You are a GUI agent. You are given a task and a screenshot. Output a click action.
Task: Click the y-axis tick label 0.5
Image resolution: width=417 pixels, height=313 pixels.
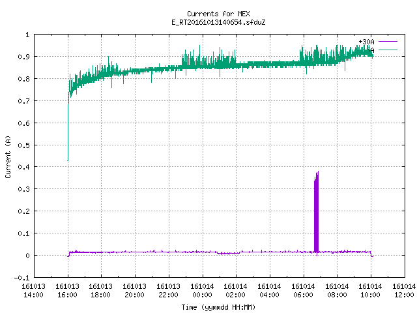[23, 145]
